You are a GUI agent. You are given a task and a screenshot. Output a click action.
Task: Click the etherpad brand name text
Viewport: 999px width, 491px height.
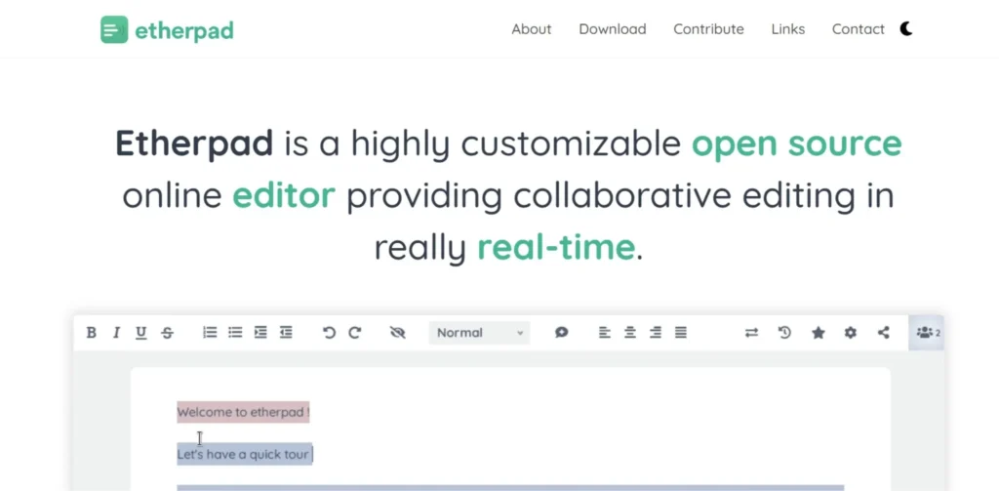pyautogui.click(x=184, y=30)
